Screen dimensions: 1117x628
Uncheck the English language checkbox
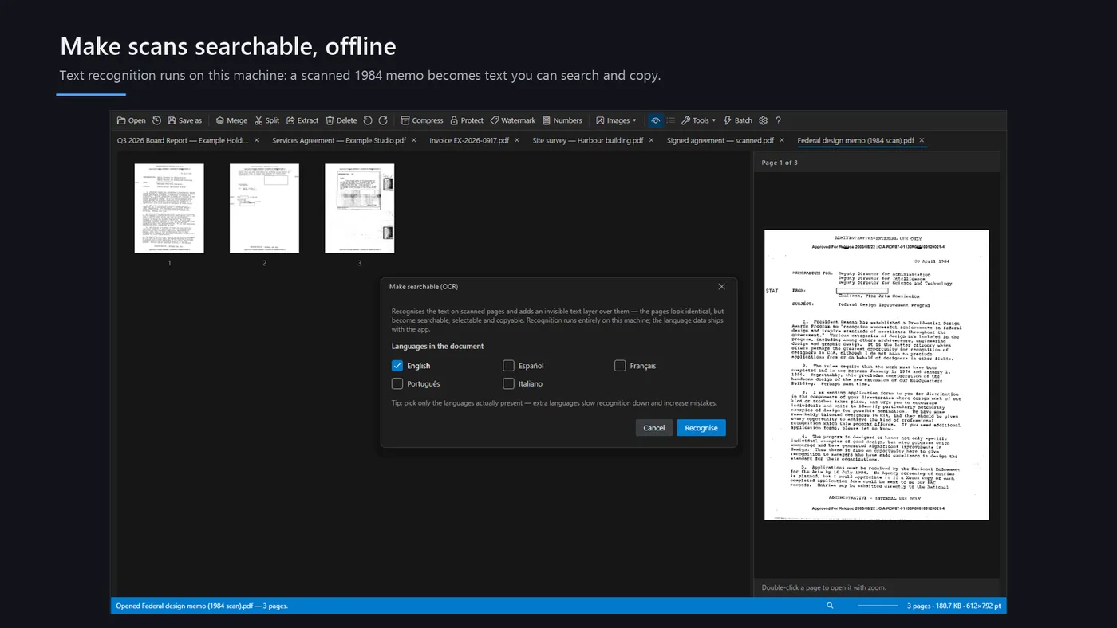click(x=397, y=366)
